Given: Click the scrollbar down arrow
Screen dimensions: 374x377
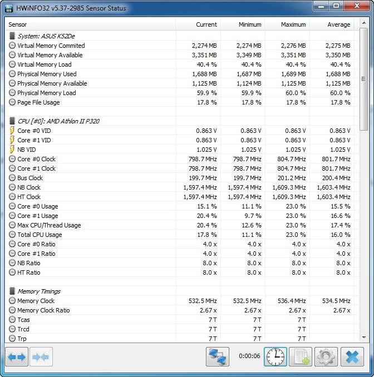Looking at the screenshot, I should [364, 338].
